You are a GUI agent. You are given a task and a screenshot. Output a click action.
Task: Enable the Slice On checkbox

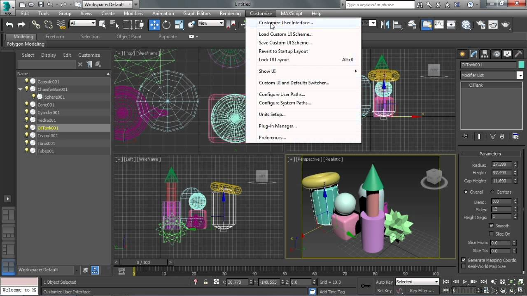coord(491,234)
